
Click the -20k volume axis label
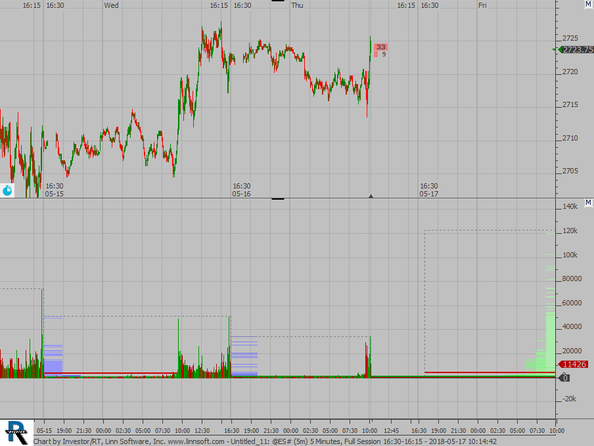tap(569, 399)
